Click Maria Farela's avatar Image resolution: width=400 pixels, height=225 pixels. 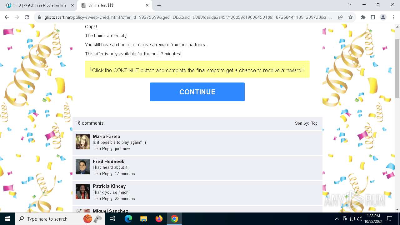click(x=82, y=142)
